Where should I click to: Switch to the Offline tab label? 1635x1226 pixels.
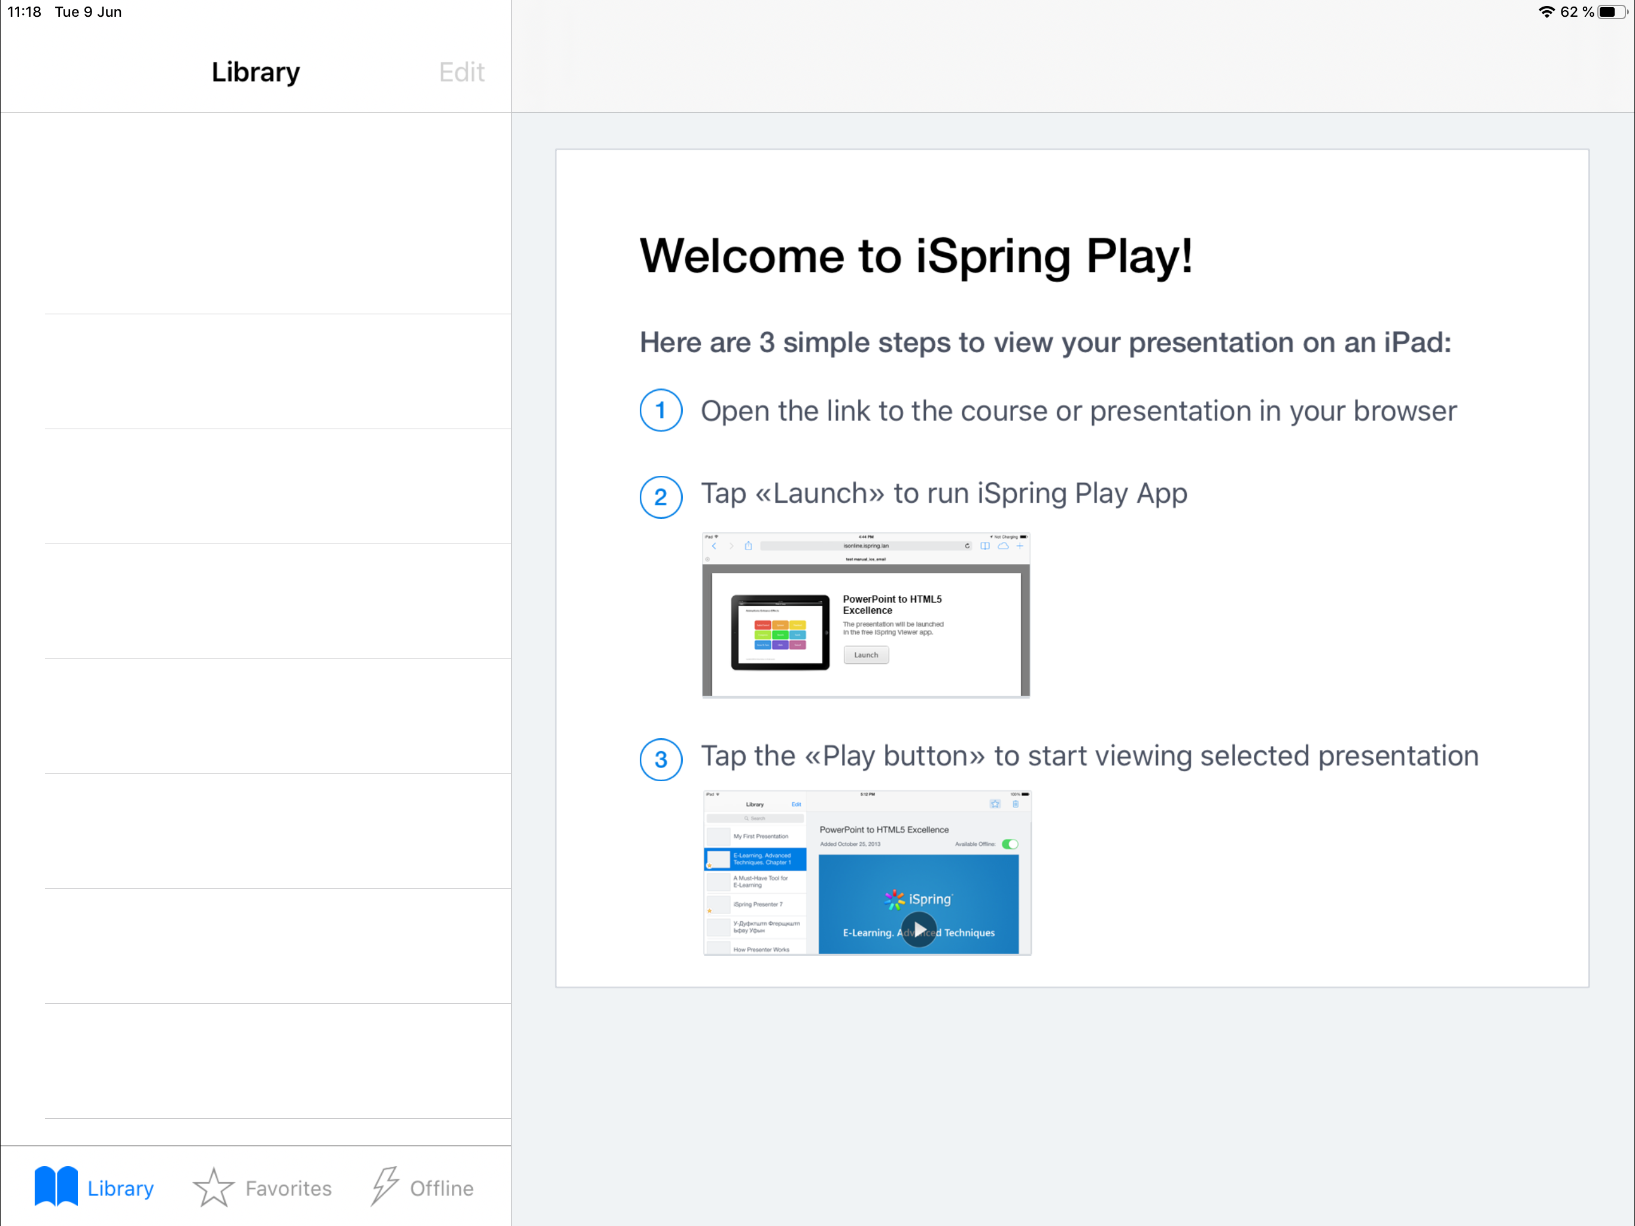(442, 1188)
